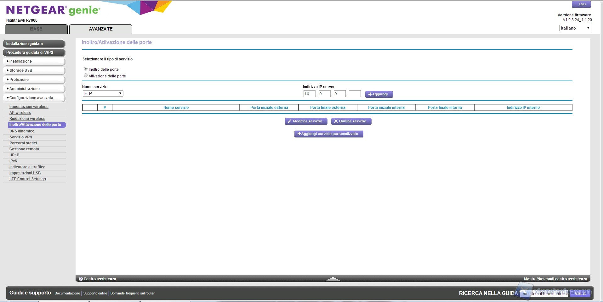Toggle Mostra/Nascondi centro assistenza link
Viewport: 603px width, 302px height.
pyautogui.click(x=555, y=279)
